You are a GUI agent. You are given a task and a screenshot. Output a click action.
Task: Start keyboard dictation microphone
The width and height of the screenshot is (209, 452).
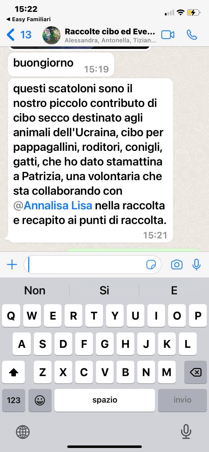pos(186,432)
